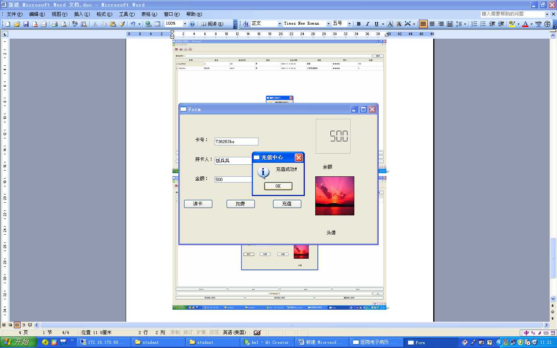Image resolution: width=557 pixels, height=348 pixels.
Task: Click the phonetic guide wén icon
Action: 538,24
